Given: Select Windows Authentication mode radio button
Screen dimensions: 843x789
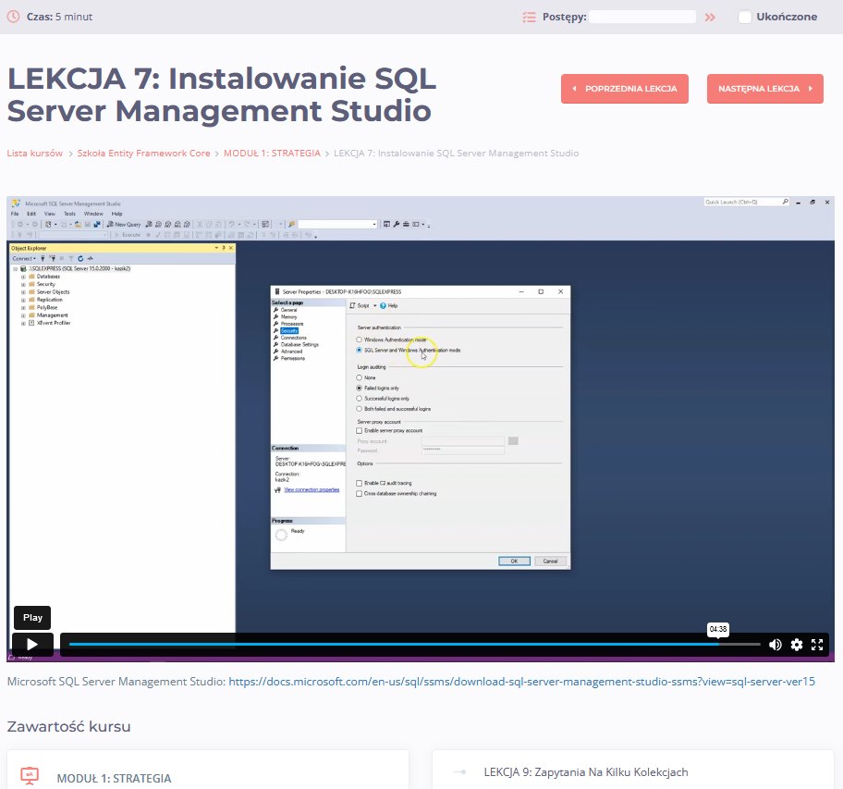Looking at the screenshot, I should coord(360,339).
